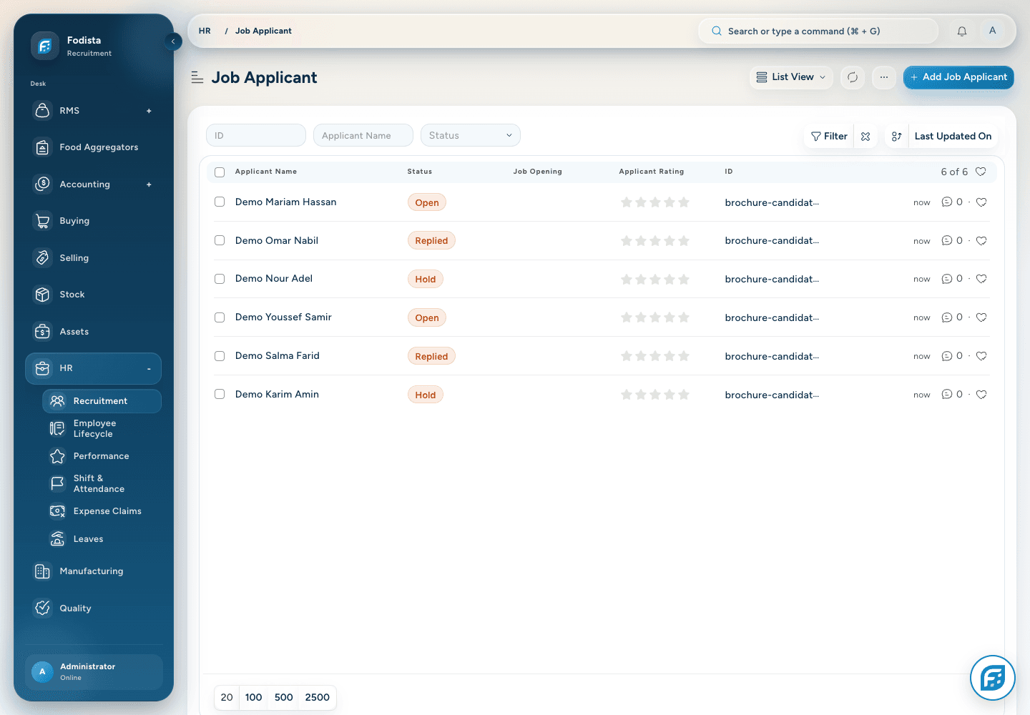Open the Buying cart icon

click(x=43, y=221)
